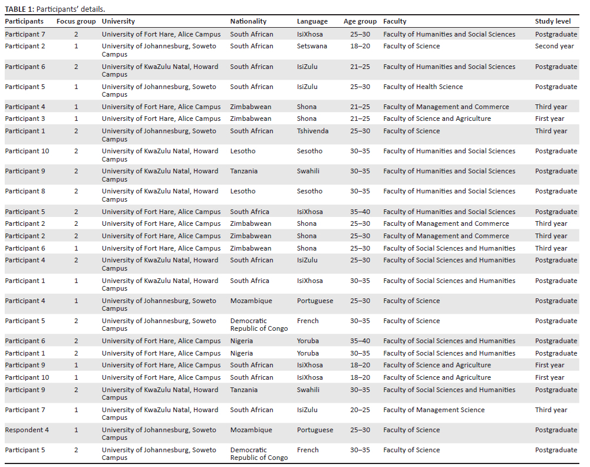Image resolution: width=590 pixels, height=467 pixels.
Task: Click the Faculty column header
Action: pyautogui.click(x=394, y=21)
